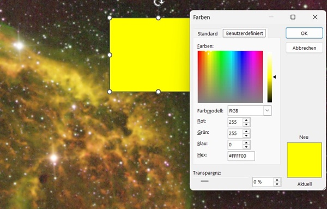Image resolution: width=327 pixels, height=209 pixels.
Task: Click the top-middle handle of the yellow shape
Action: (x=158, y=18)
